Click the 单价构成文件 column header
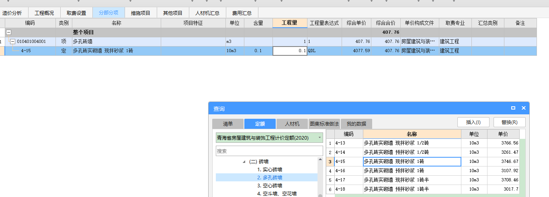The height and width of the screenshot is (197, 549). point(420,23)
